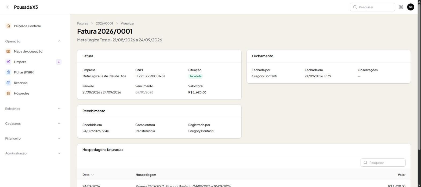
Task: Focus the Hospedagens faturadas Pesquisar field
Action: (383, 163)
